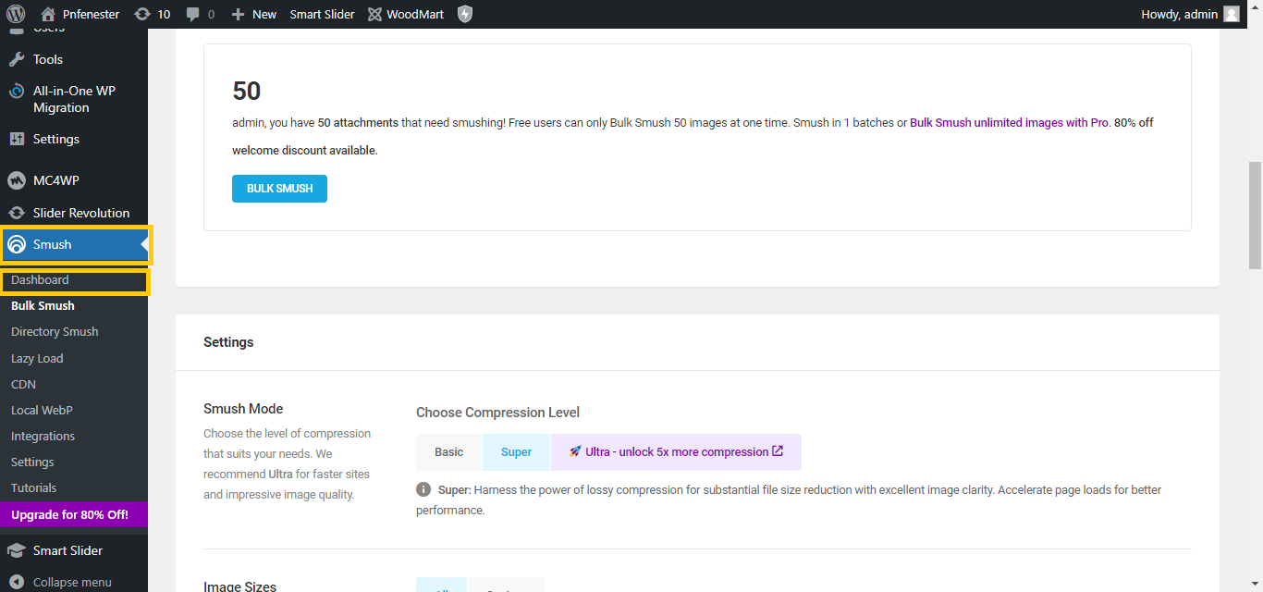This screenshot has height=592, width=1263.
Task: Click the admin user avatar
Action: tap(1231, 14)
